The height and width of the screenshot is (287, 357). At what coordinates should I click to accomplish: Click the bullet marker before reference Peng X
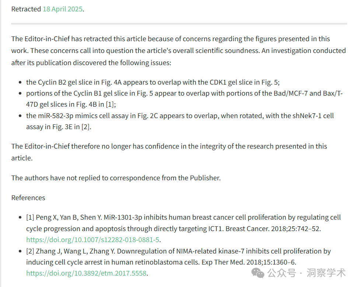pyautogui.click(x=20, y=217)
